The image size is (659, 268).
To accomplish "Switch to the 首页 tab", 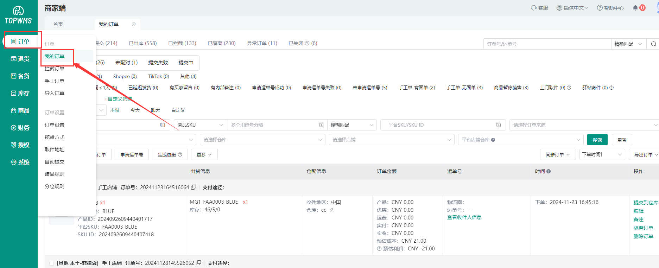I will (x=58, y=24).
